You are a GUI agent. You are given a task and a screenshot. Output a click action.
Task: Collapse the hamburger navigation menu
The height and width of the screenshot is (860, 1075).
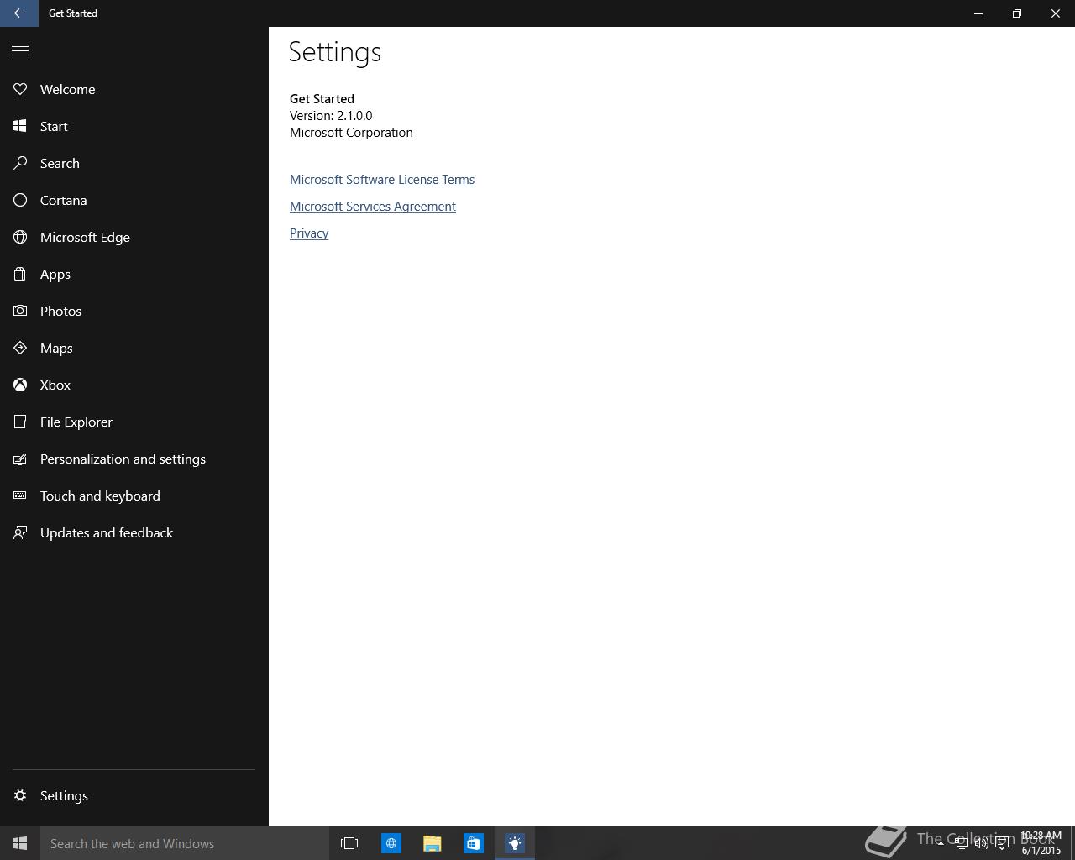click(20, 50)
